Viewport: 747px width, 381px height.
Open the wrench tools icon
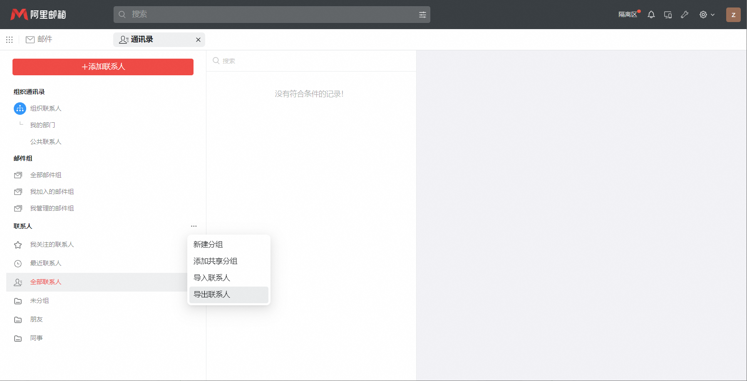click(685, 15)
